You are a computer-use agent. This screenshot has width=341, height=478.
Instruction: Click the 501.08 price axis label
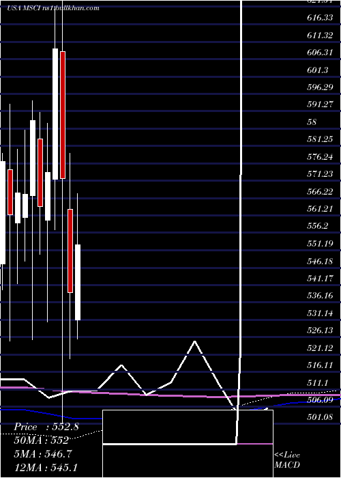(x=320, y=417)
